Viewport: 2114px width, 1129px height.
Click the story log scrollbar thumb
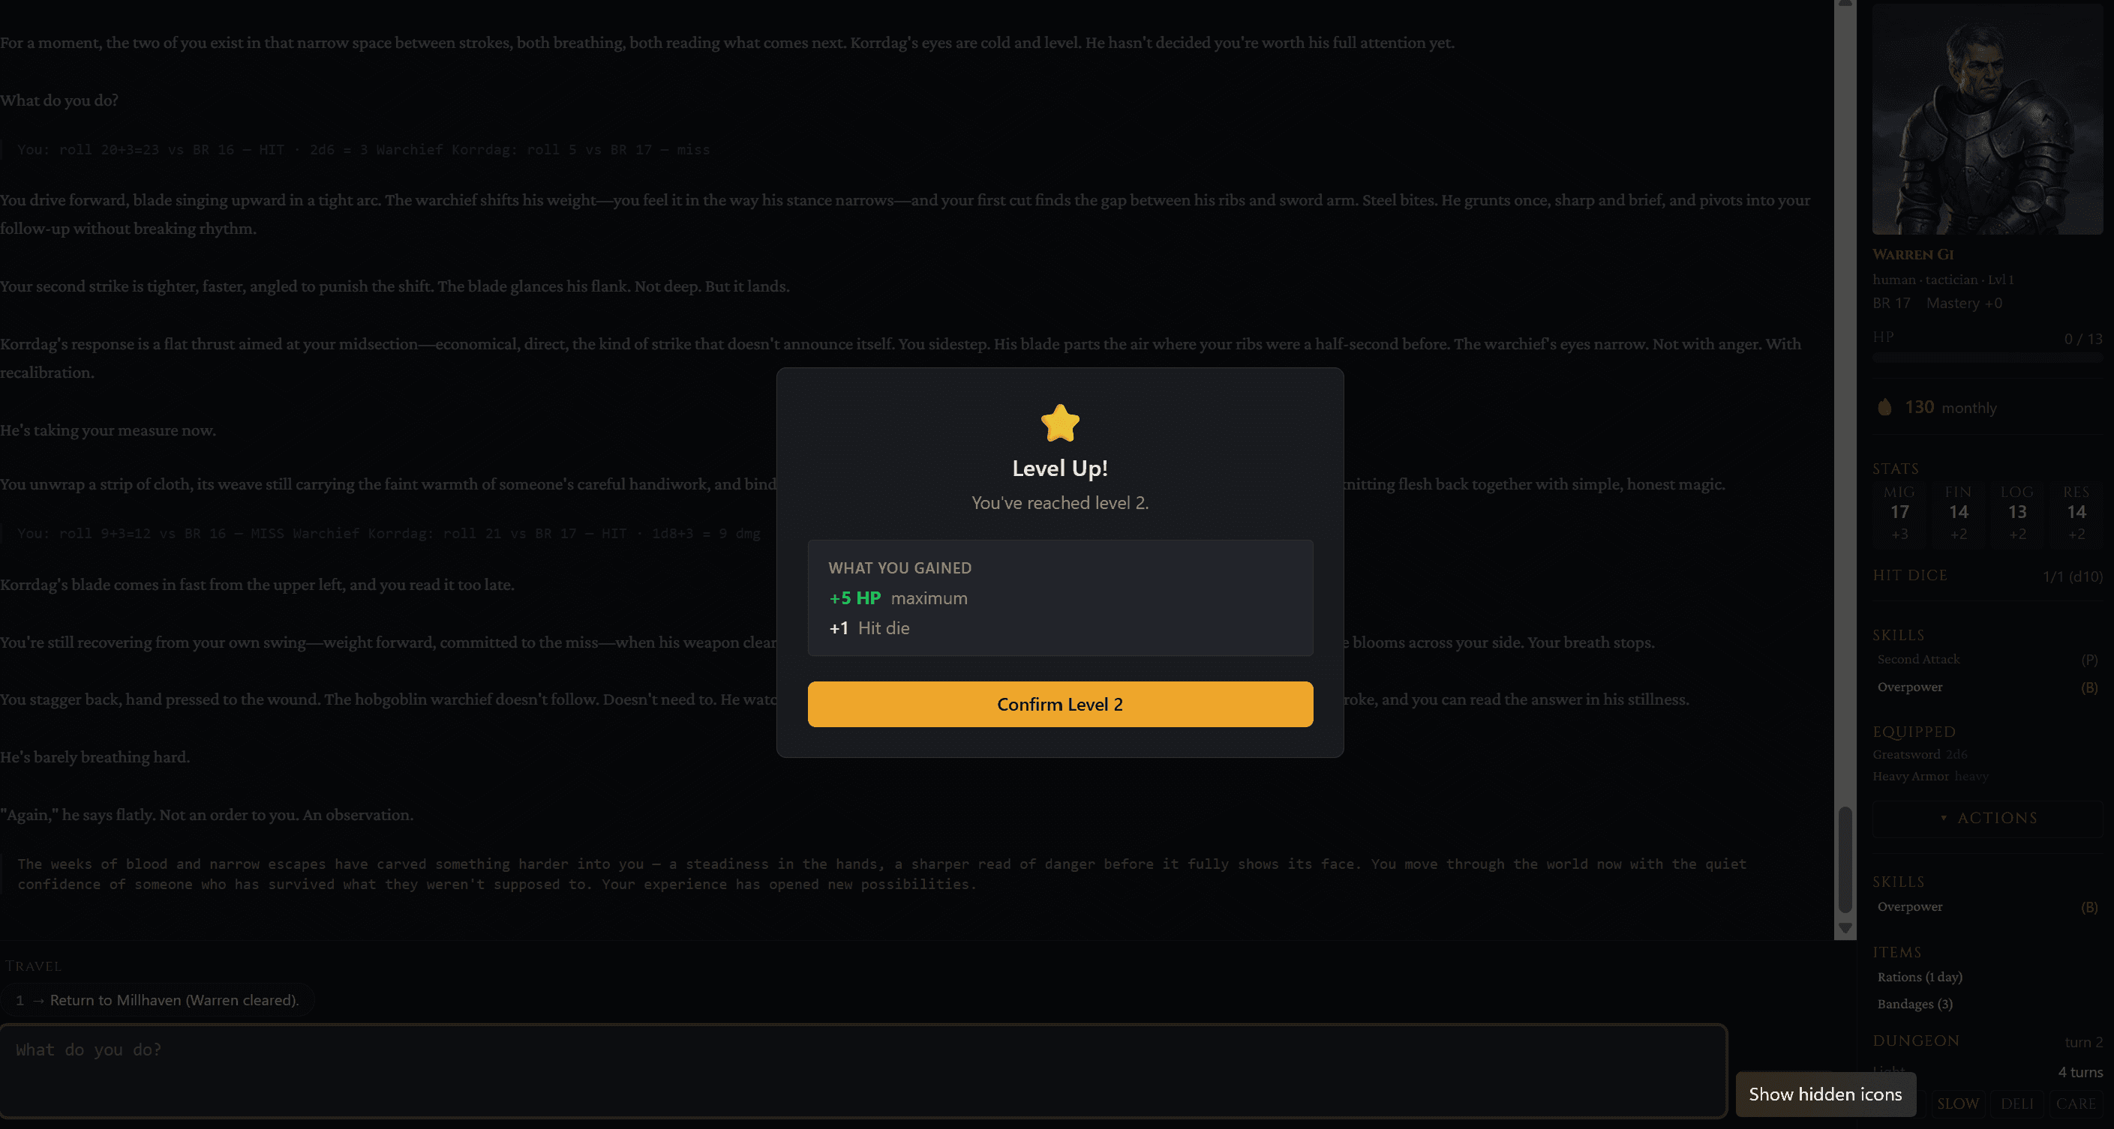(1845, 860)
